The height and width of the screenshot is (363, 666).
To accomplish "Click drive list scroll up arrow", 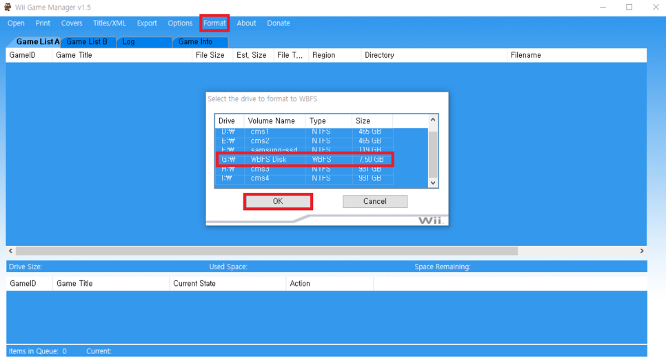I will pyautogui.click(x=433, y=120).
